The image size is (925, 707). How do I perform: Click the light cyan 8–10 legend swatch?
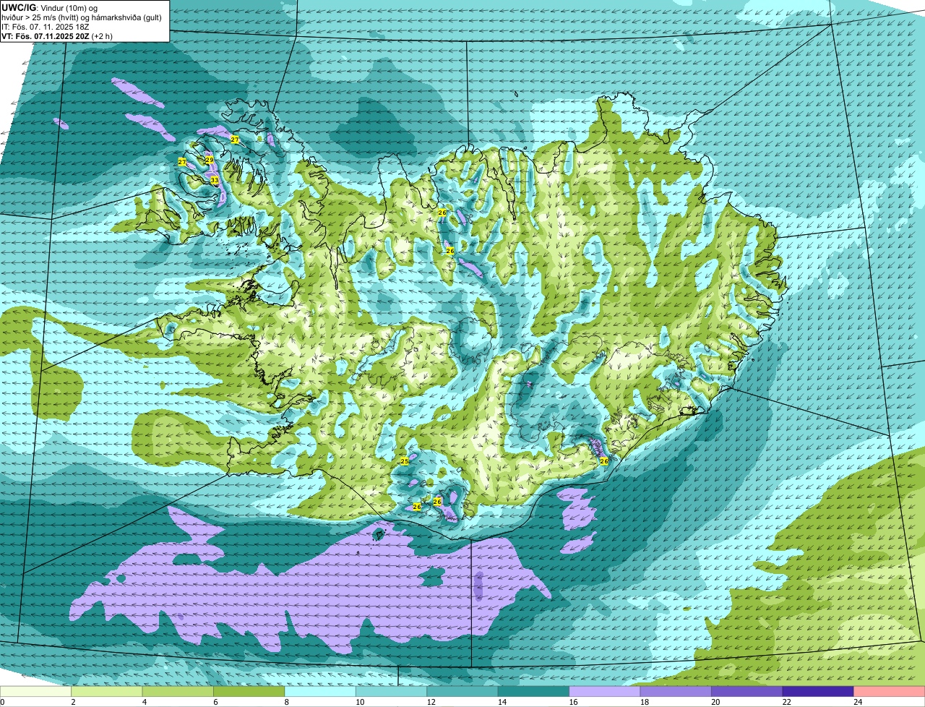[x=321, y=691]
